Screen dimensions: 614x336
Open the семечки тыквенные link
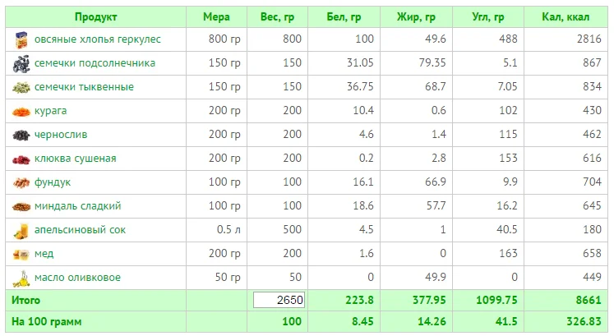(x=84, y=87)
